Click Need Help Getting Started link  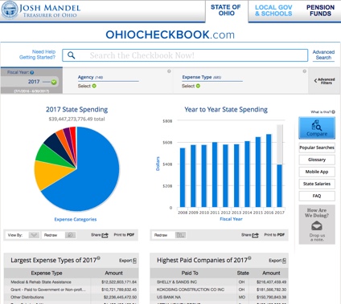37,55
